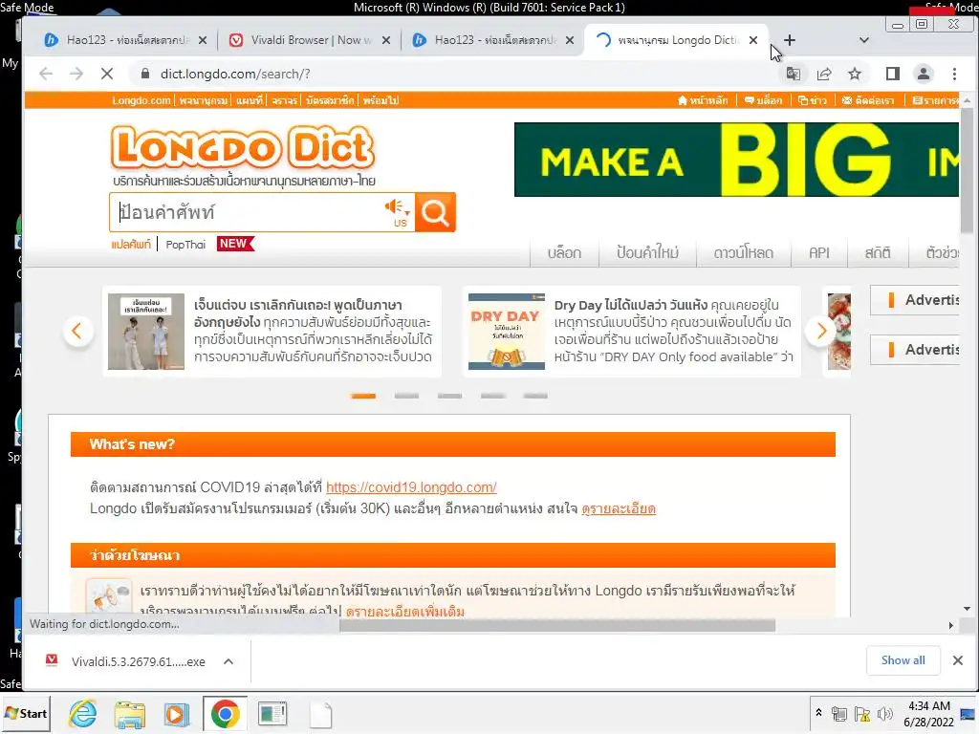Go forward in browser history

[x=76, y=74]
